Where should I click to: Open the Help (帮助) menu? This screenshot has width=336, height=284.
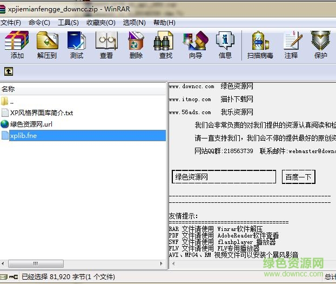tap(164, 23)
